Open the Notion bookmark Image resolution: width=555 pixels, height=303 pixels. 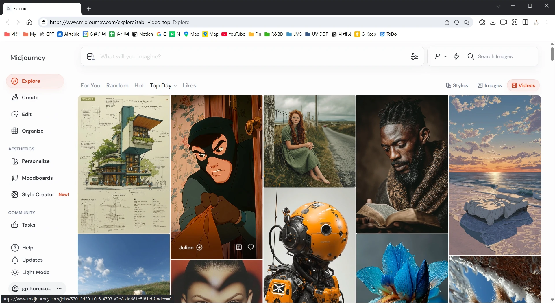[143, 34]
